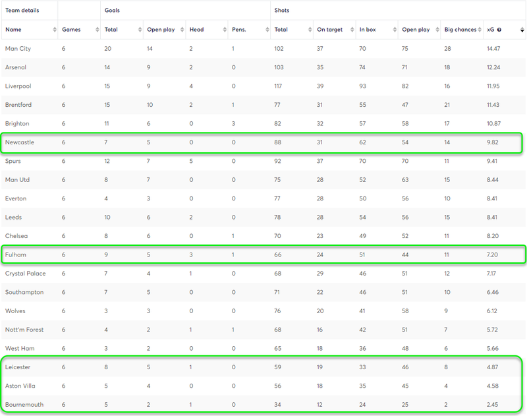Select Man Utd's xG value 8.44
This screenshot has height=416, width=527.
493,179
